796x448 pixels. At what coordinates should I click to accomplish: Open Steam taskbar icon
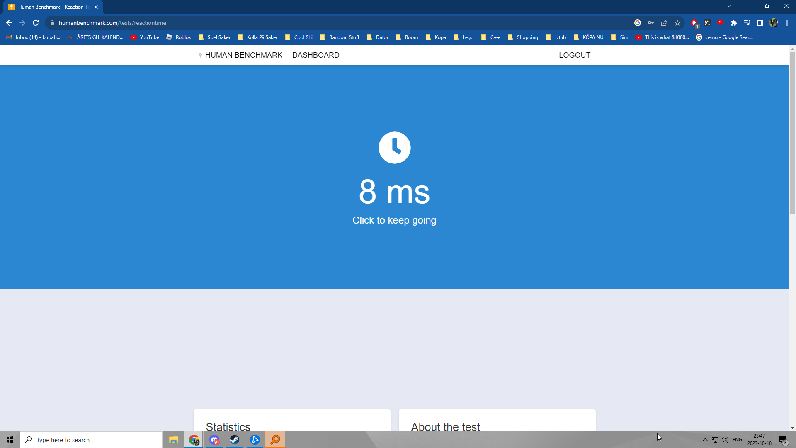tap(235, 439)
